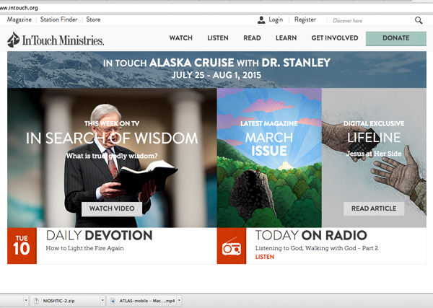433x308 pixels.
Task: Click How to Light the Fire Again text
Action: 84,248
